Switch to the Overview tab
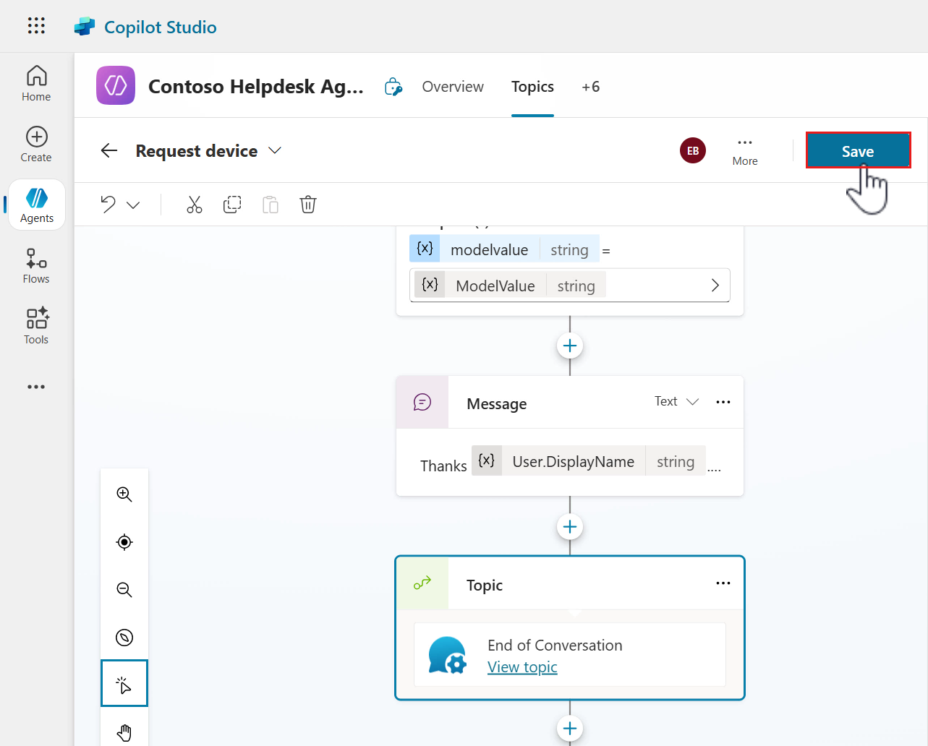The width and height of the screenshot is (928, 746). tap(453, 87)
